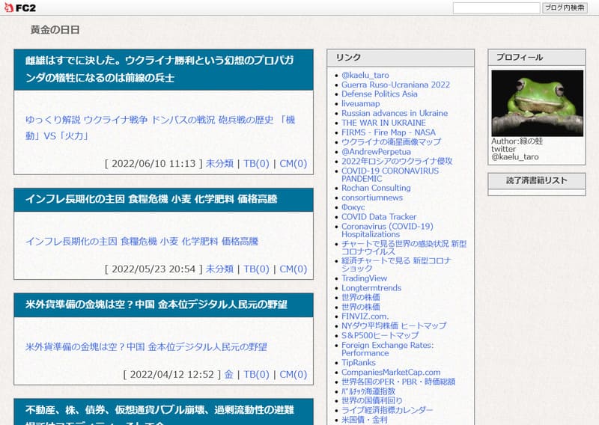Click the Author:緑の蛙 profile text
The image size is (599, 425).
coord(517,141)
